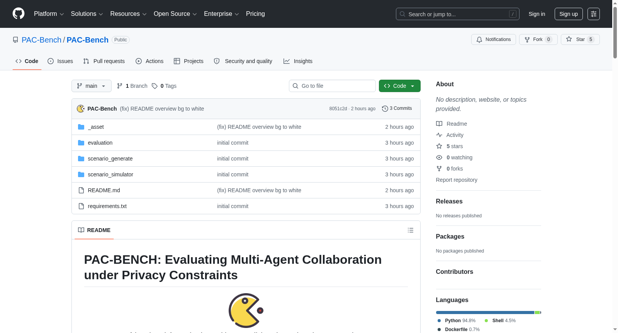This screenshot has height=333, width=618.
Task: Expand the Enterprise menu
Action: (x=221, y=14)
